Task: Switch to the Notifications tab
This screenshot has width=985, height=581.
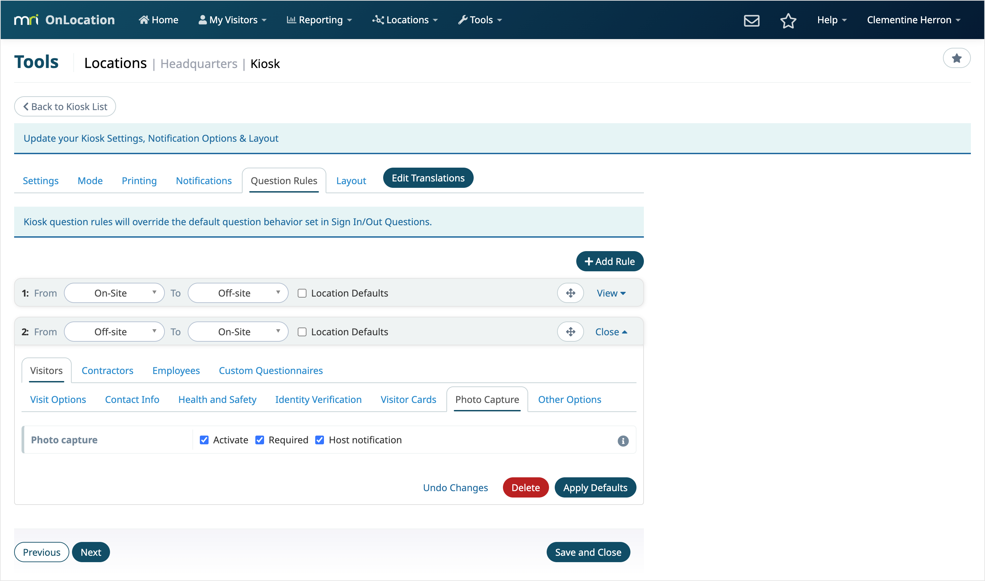Action: [204, 180]
